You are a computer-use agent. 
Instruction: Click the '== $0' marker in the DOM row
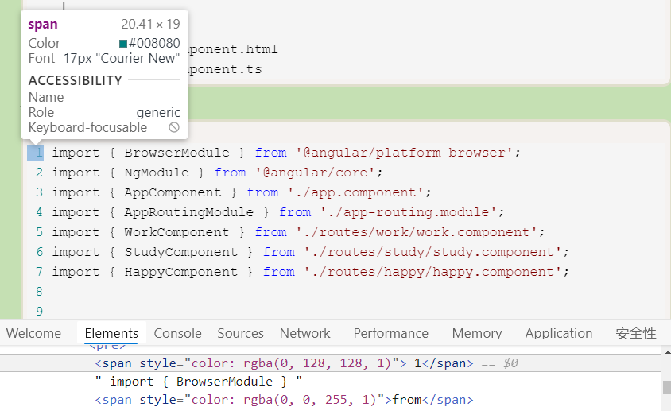pos(500,363)
